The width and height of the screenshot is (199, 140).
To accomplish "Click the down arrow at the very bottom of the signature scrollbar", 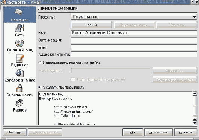I will [195, 123].
